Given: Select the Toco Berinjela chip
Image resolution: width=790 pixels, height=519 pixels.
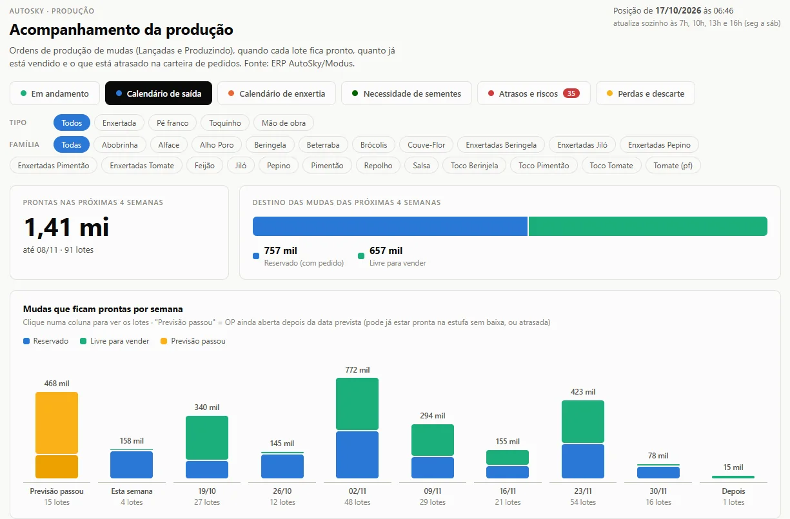Looking at the screenshot, I should tap(474, 165).
